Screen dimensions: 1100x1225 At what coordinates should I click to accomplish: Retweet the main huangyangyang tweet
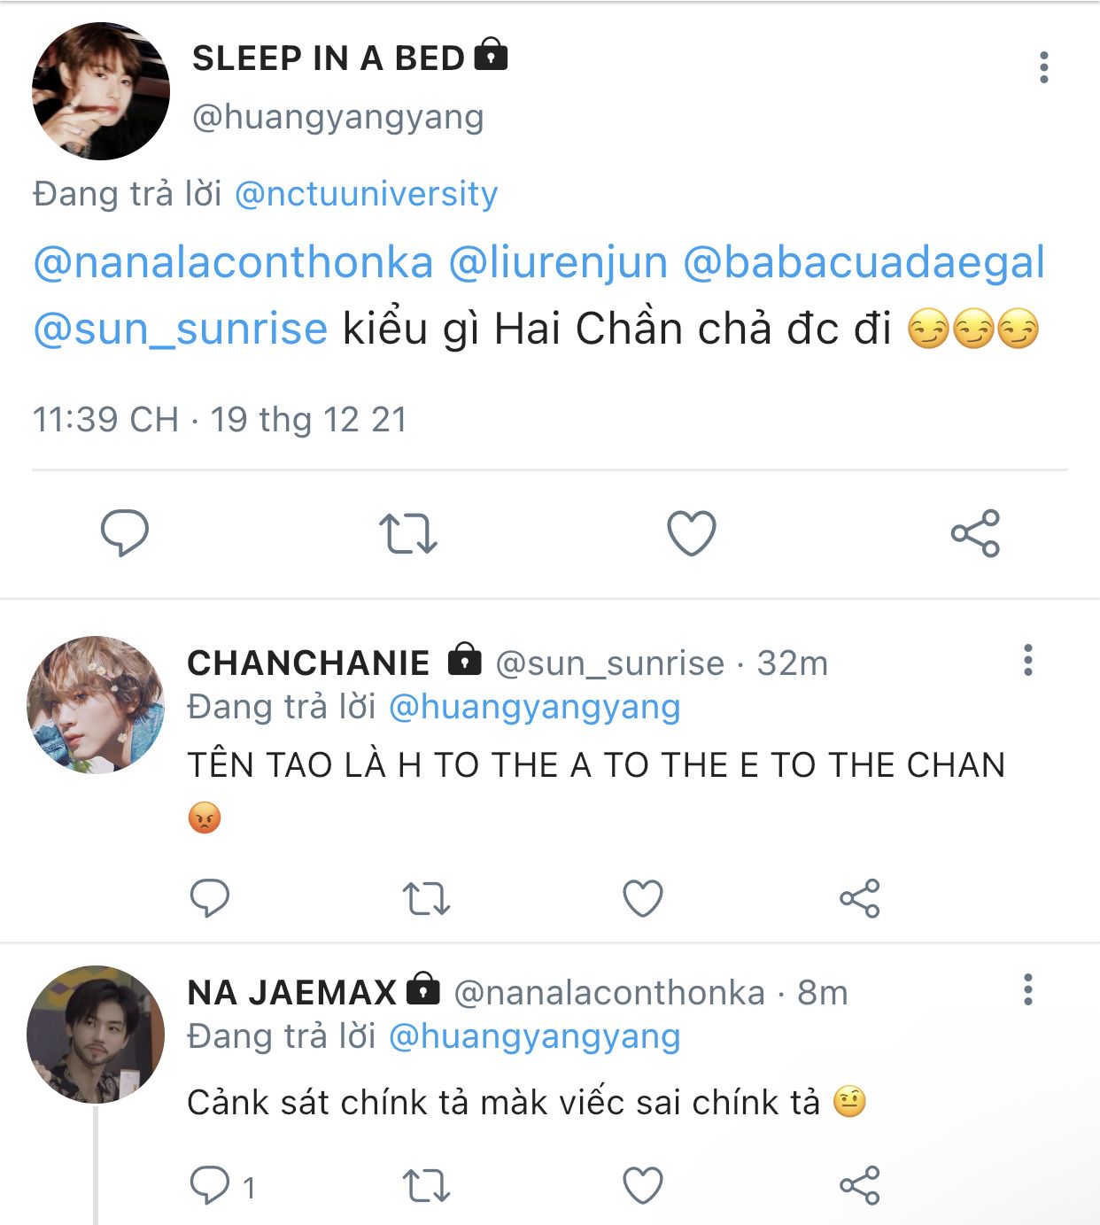pos(408,534)
